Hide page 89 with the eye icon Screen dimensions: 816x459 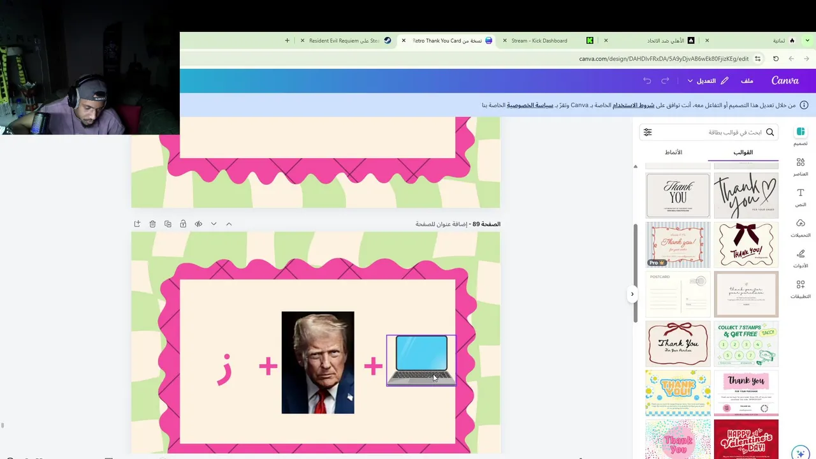(198, 224)
